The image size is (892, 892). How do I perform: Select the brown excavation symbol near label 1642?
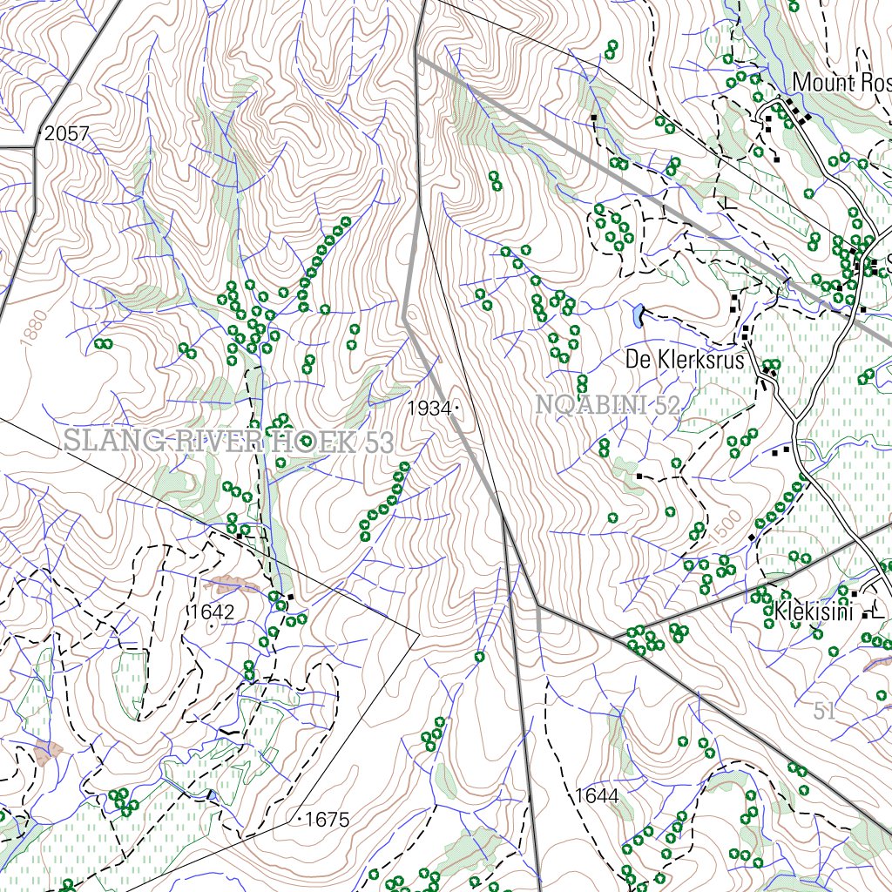click(x=231, y=584)
